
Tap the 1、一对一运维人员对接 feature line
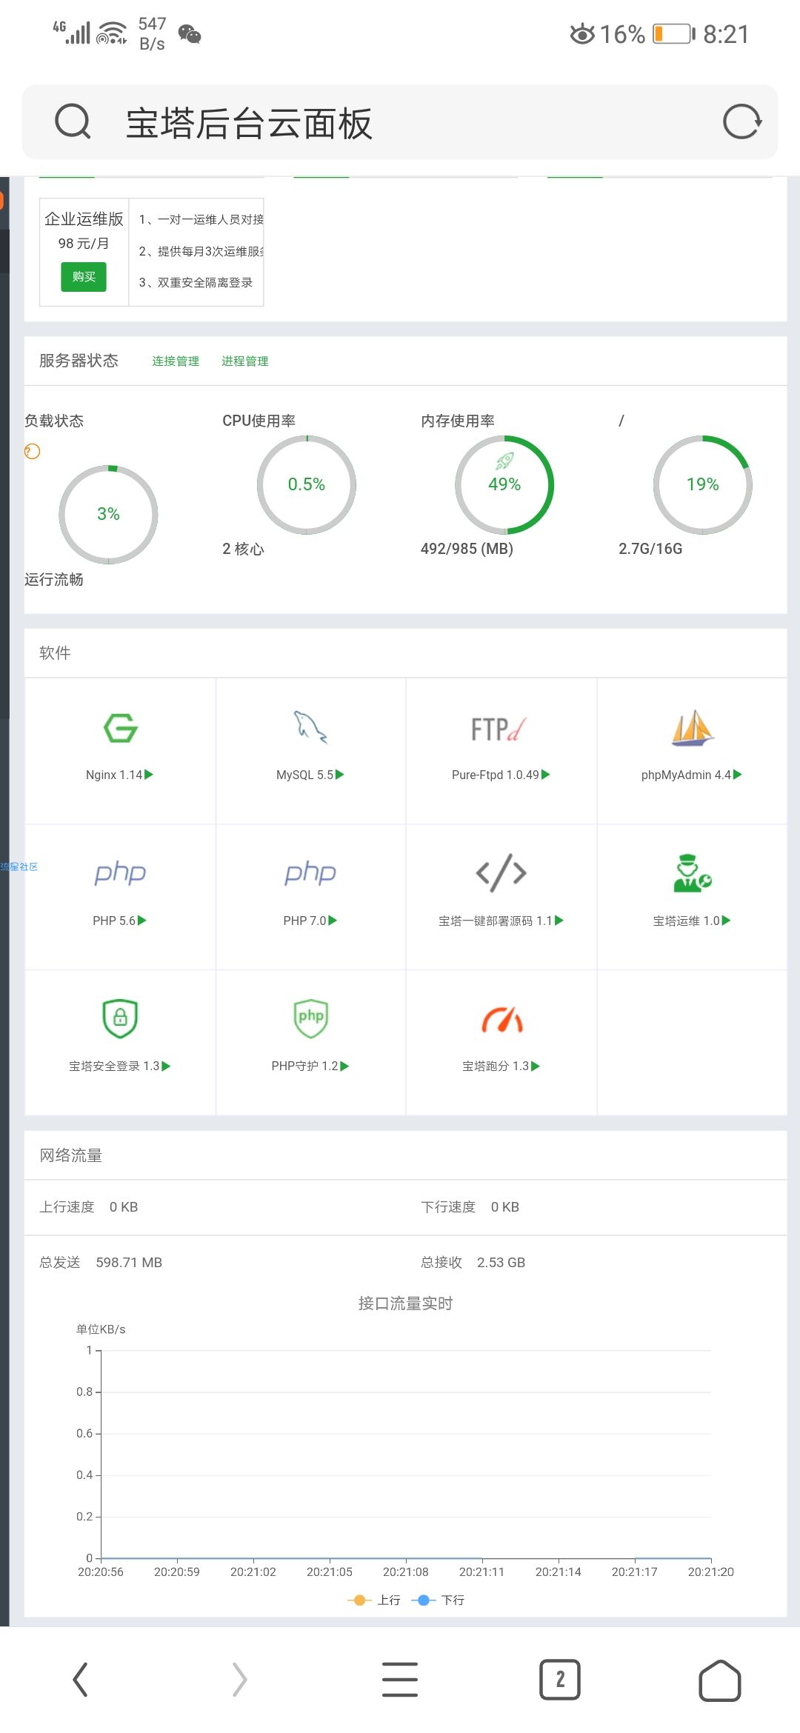[201, 220]
